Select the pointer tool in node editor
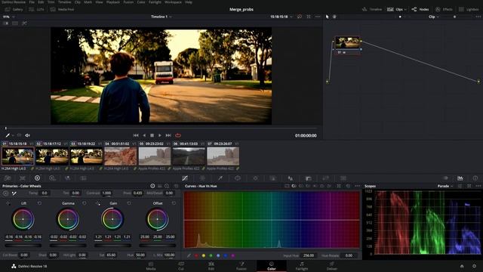The image size is (483, 272). [327, 17]
